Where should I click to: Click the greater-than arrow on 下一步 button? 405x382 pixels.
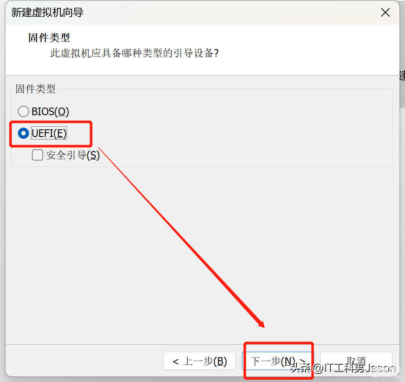[x=303, y=361]
